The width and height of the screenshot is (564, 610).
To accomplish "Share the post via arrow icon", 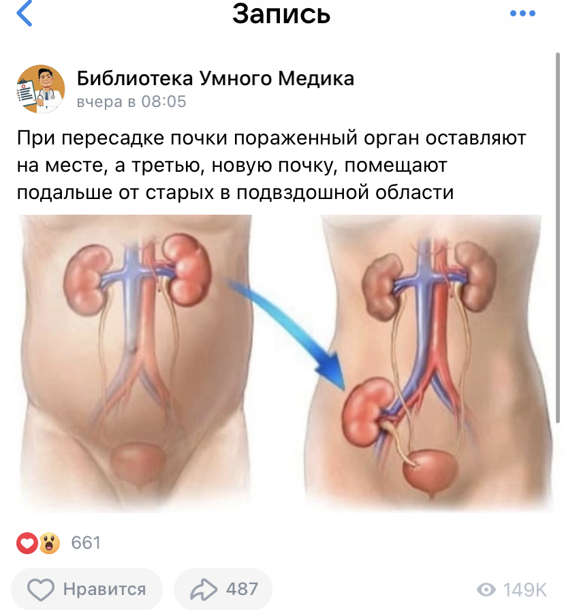I will (204, 590).
